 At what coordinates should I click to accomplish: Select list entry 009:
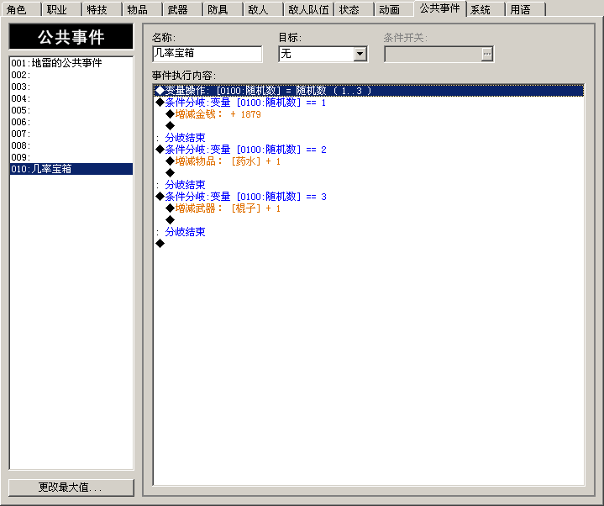point(71,157)
